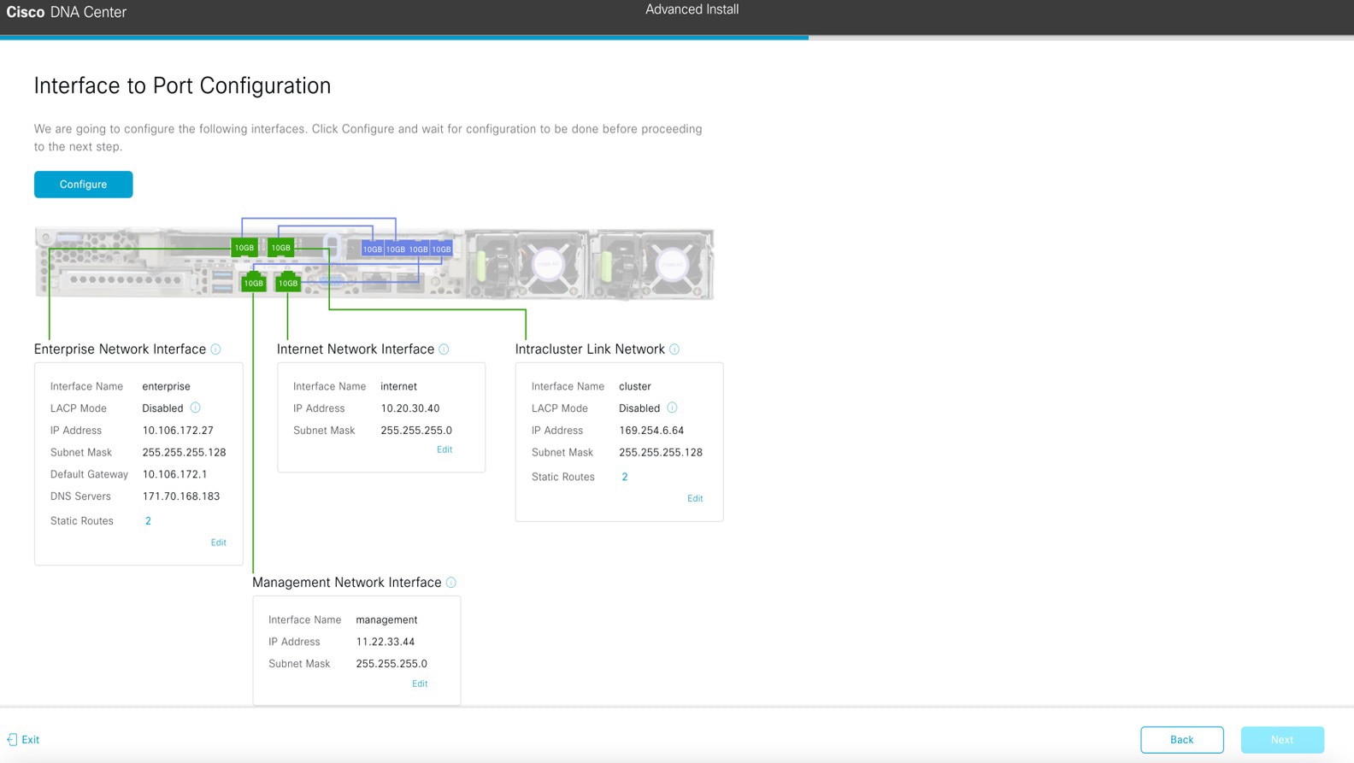Viewport: 1354px width, 763px height.
Task: Click the Exit door icon
Action: (12, 740)
